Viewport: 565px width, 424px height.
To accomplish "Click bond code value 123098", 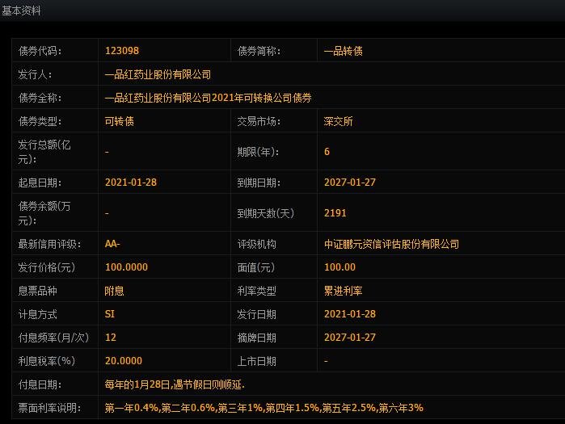I will coord(122,51).
